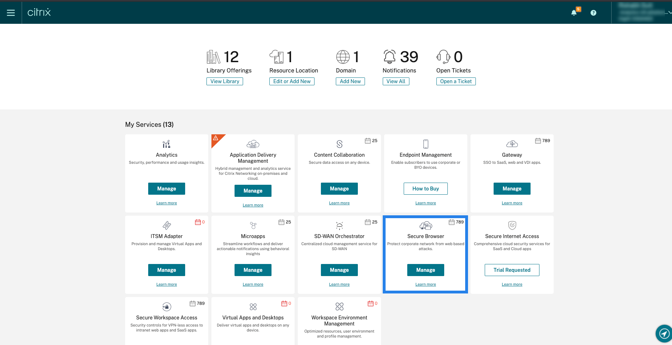Open Learn more under Secure Internet Access
Image resolution: width=672 pixels, height=345 pixels.
tap(512, 285)
